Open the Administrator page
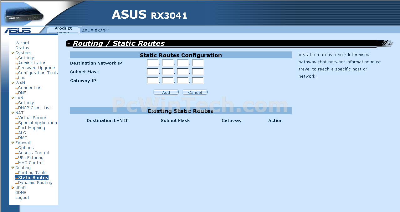The image size is (400, 212). (32, 63)
